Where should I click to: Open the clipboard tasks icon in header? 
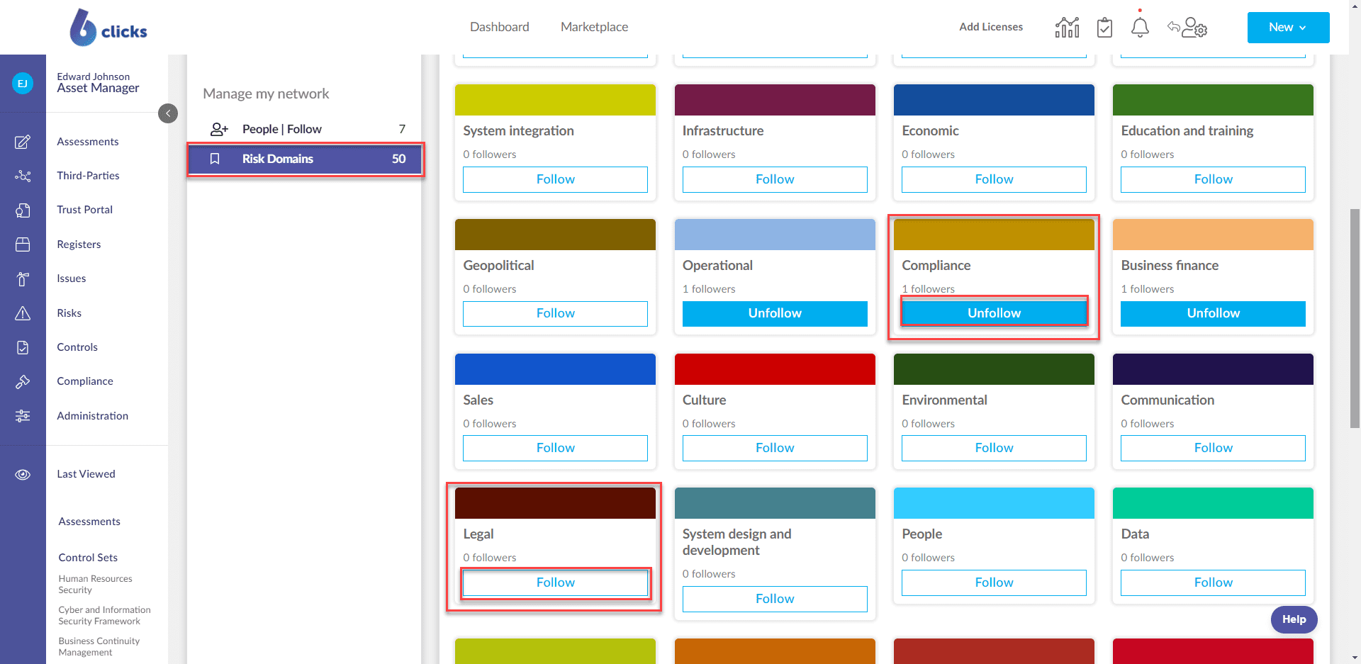[1104, 28]
